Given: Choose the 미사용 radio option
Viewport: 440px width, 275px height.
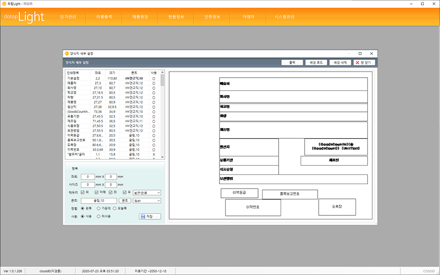Looking at the screenshot, I should (x=99, y=216).
